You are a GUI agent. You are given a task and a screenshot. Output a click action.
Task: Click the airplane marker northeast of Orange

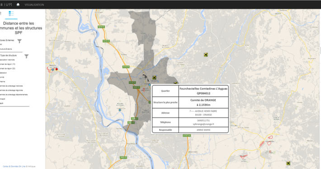(206, 55)
